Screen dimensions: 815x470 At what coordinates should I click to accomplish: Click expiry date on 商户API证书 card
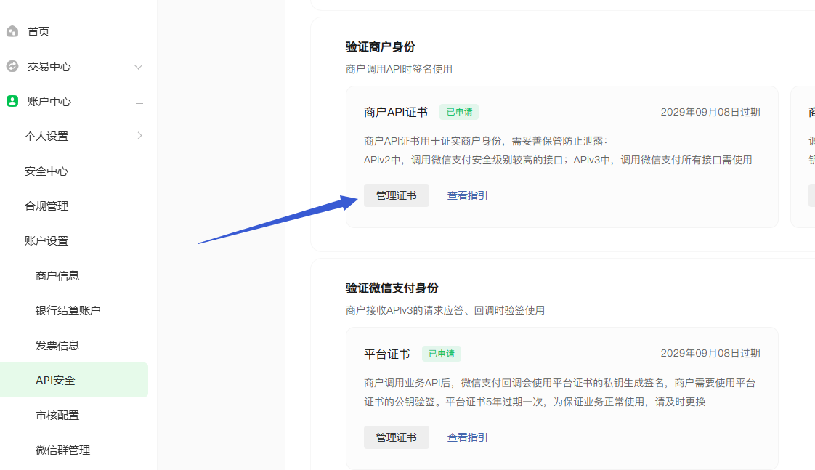pyautogui.click(x=710, y=112)
